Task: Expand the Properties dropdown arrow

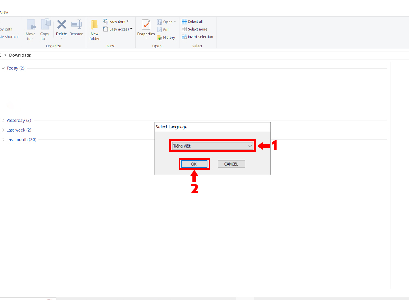Action: tap(146, 38)
